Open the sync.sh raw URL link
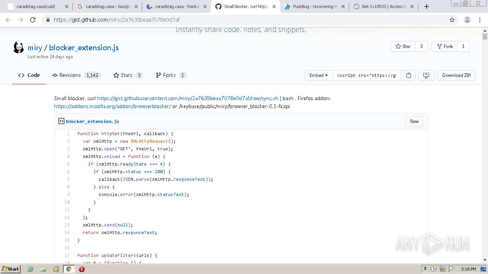 pos(188,98)
